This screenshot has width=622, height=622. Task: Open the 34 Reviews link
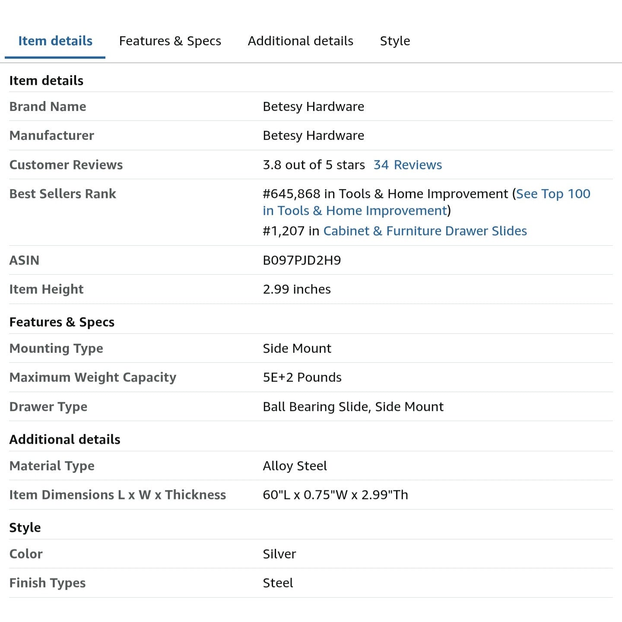point(407,165)
